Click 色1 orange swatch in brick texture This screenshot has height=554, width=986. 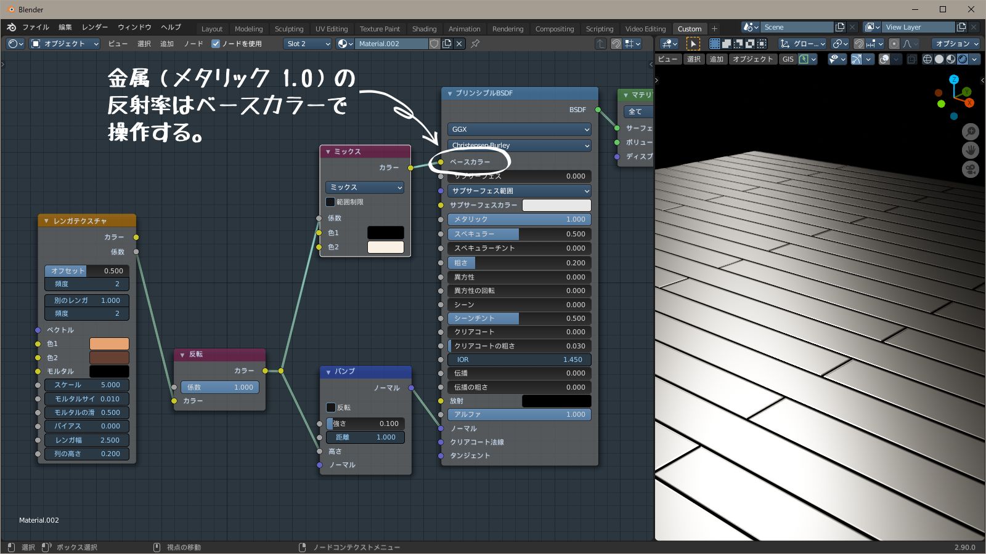tap(109, 343)
